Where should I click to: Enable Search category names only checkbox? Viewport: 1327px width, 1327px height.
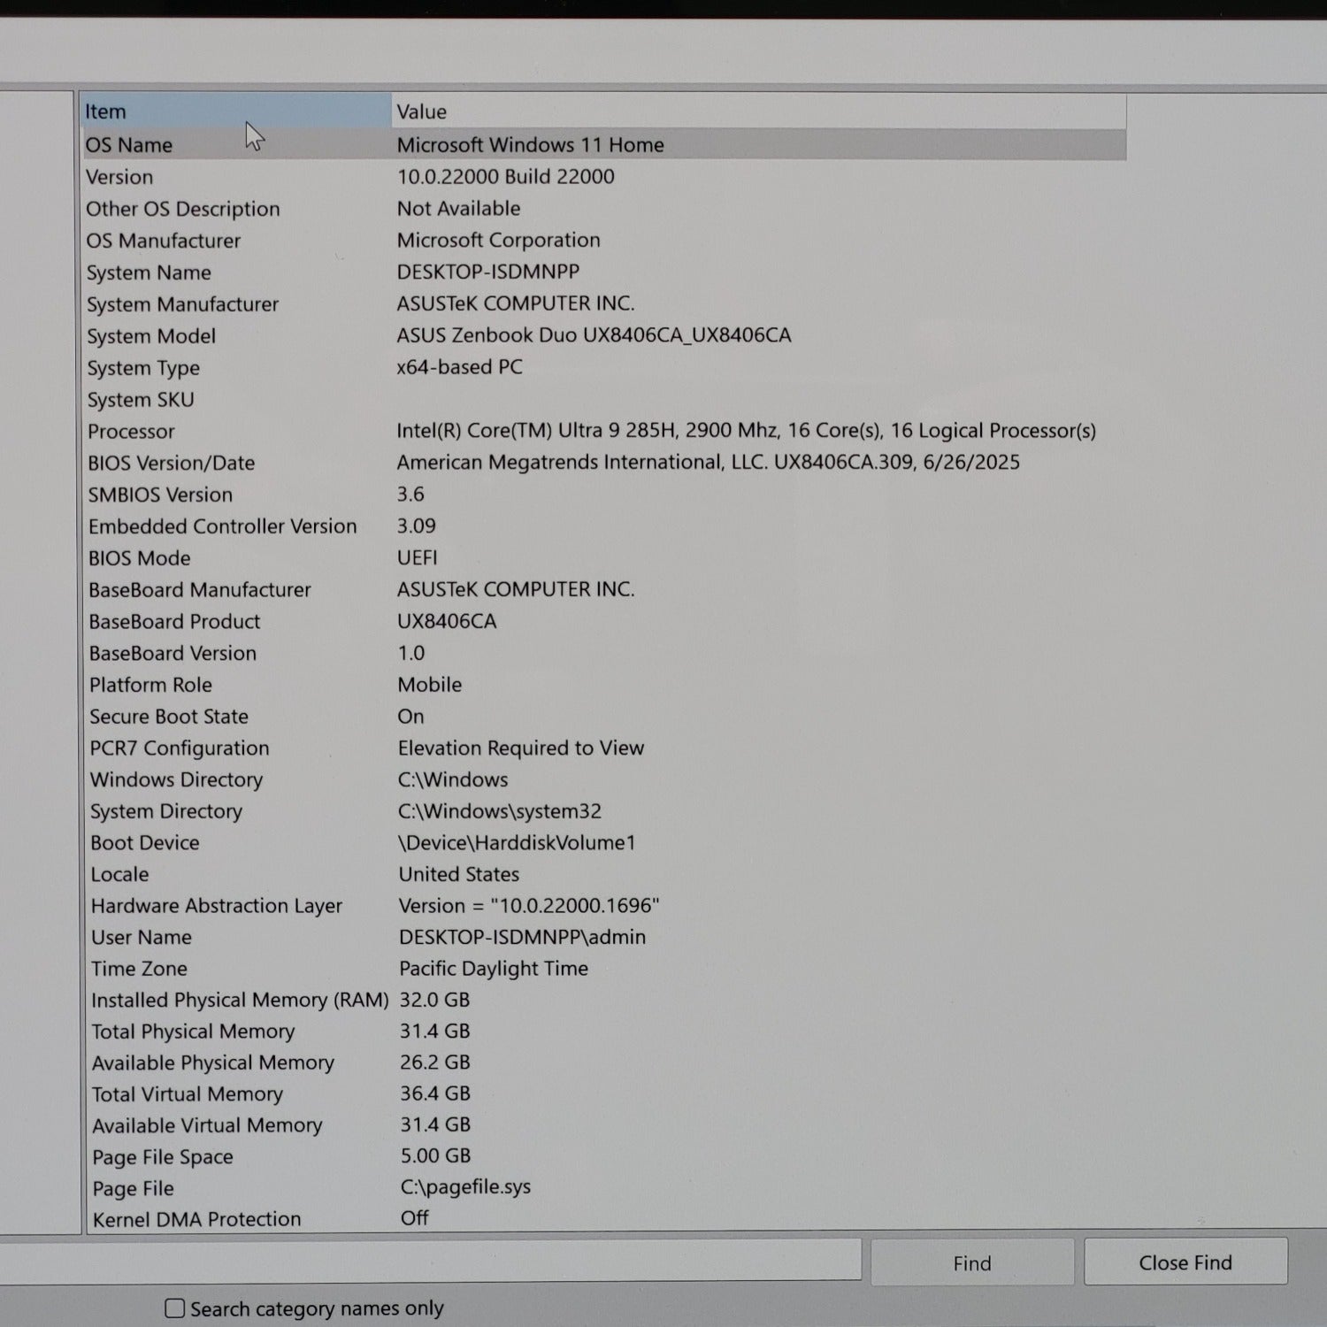point(175,1308)
